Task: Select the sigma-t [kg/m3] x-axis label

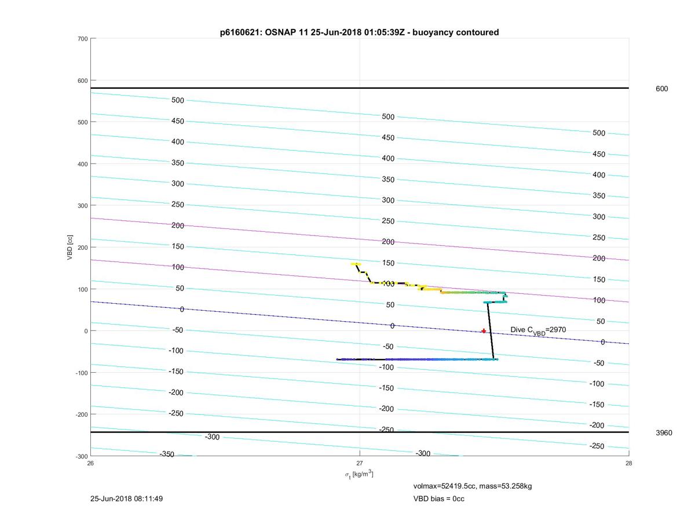Action: (359, 474)
